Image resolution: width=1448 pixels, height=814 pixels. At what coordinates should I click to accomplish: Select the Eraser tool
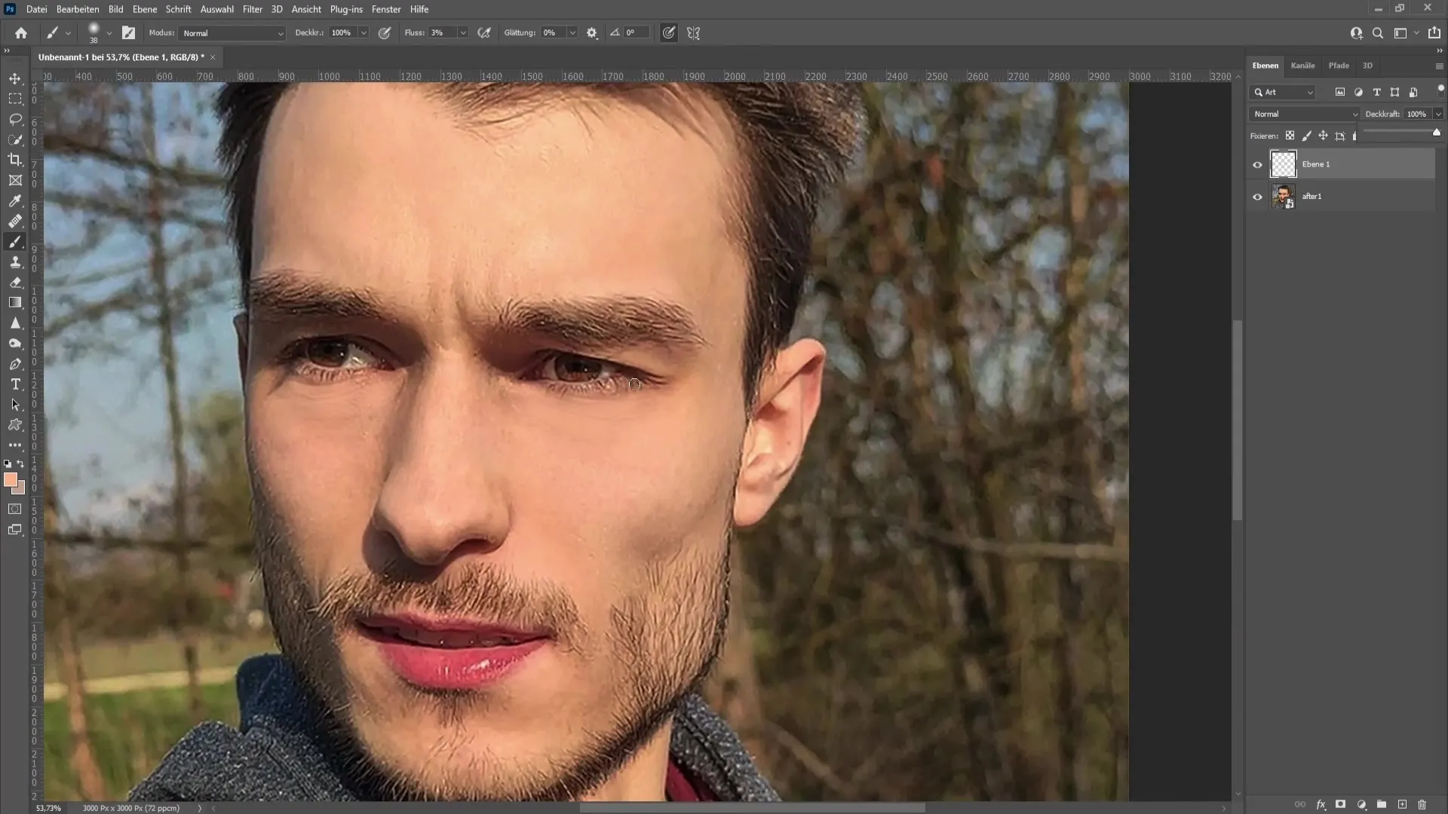(x=15, y=281)
